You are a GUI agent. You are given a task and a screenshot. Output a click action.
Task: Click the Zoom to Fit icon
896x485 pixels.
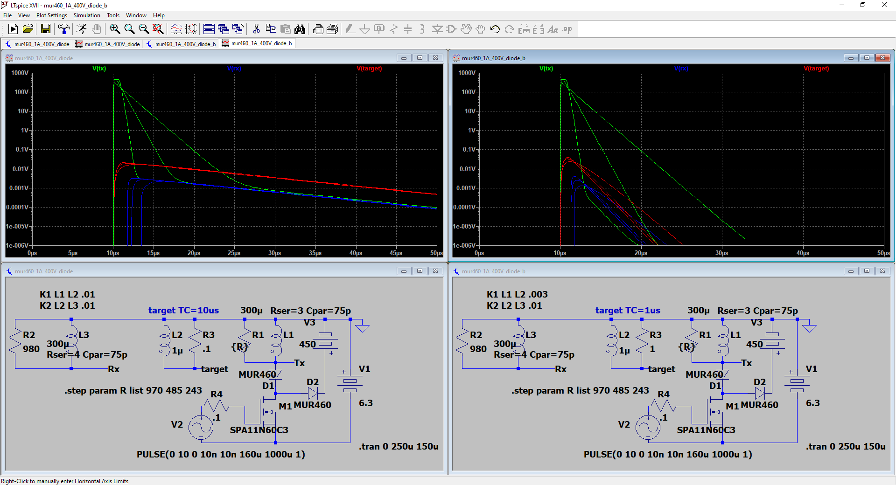(x=158, y=29)
